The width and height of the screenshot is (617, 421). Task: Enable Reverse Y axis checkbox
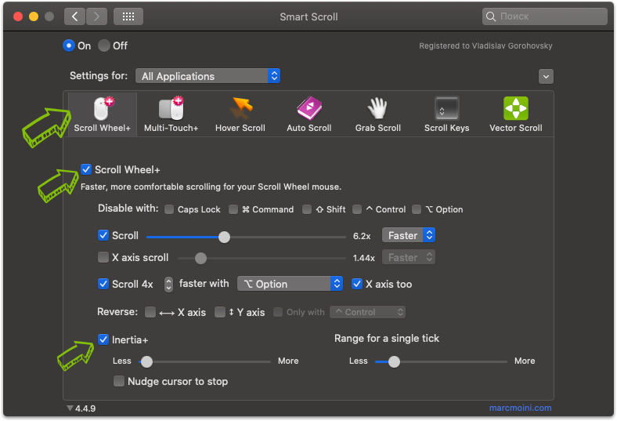pyautogui.click(x=220, y=312)
